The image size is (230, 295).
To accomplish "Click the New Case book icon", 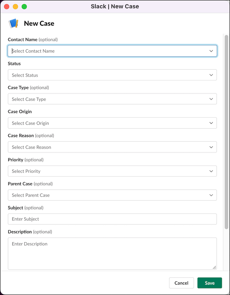I will click(x=13, y=23).
